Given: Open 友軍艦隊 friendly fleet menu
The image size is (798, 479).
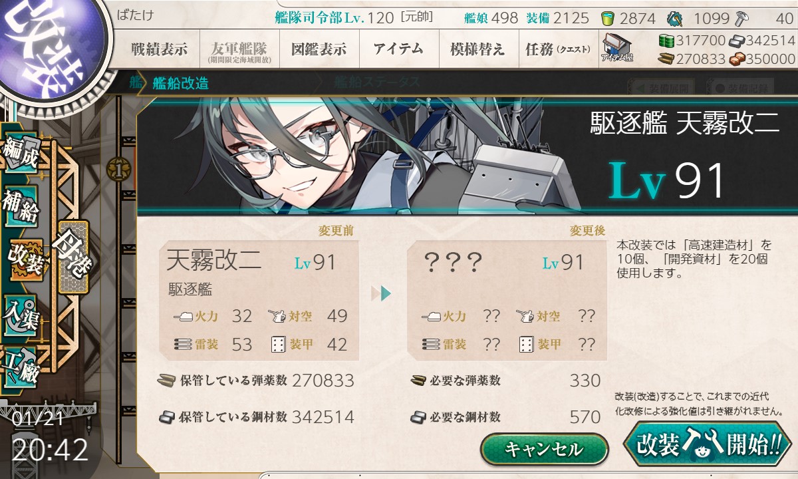Looking at the screenshot, I should tap(239, 49).
